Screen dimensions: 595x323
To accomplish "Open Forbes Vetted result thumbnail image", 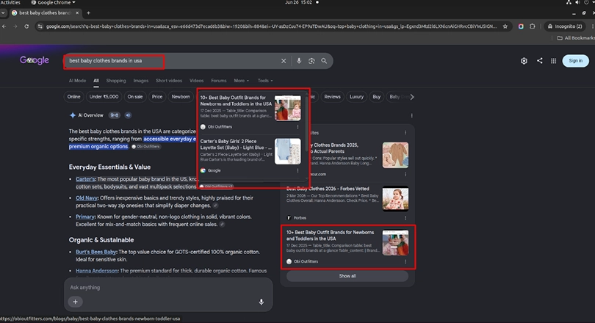I will 395,199.
